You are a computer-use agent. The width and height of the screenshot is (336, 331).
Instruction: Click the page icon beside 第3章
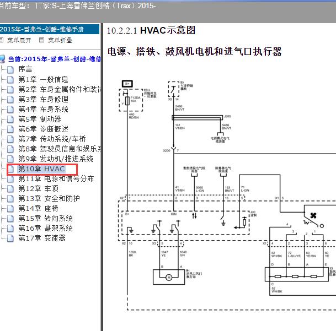pos(10,100)
